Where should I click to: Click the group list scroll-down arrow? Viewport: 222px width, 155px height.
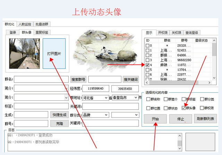tap(214, 78)
